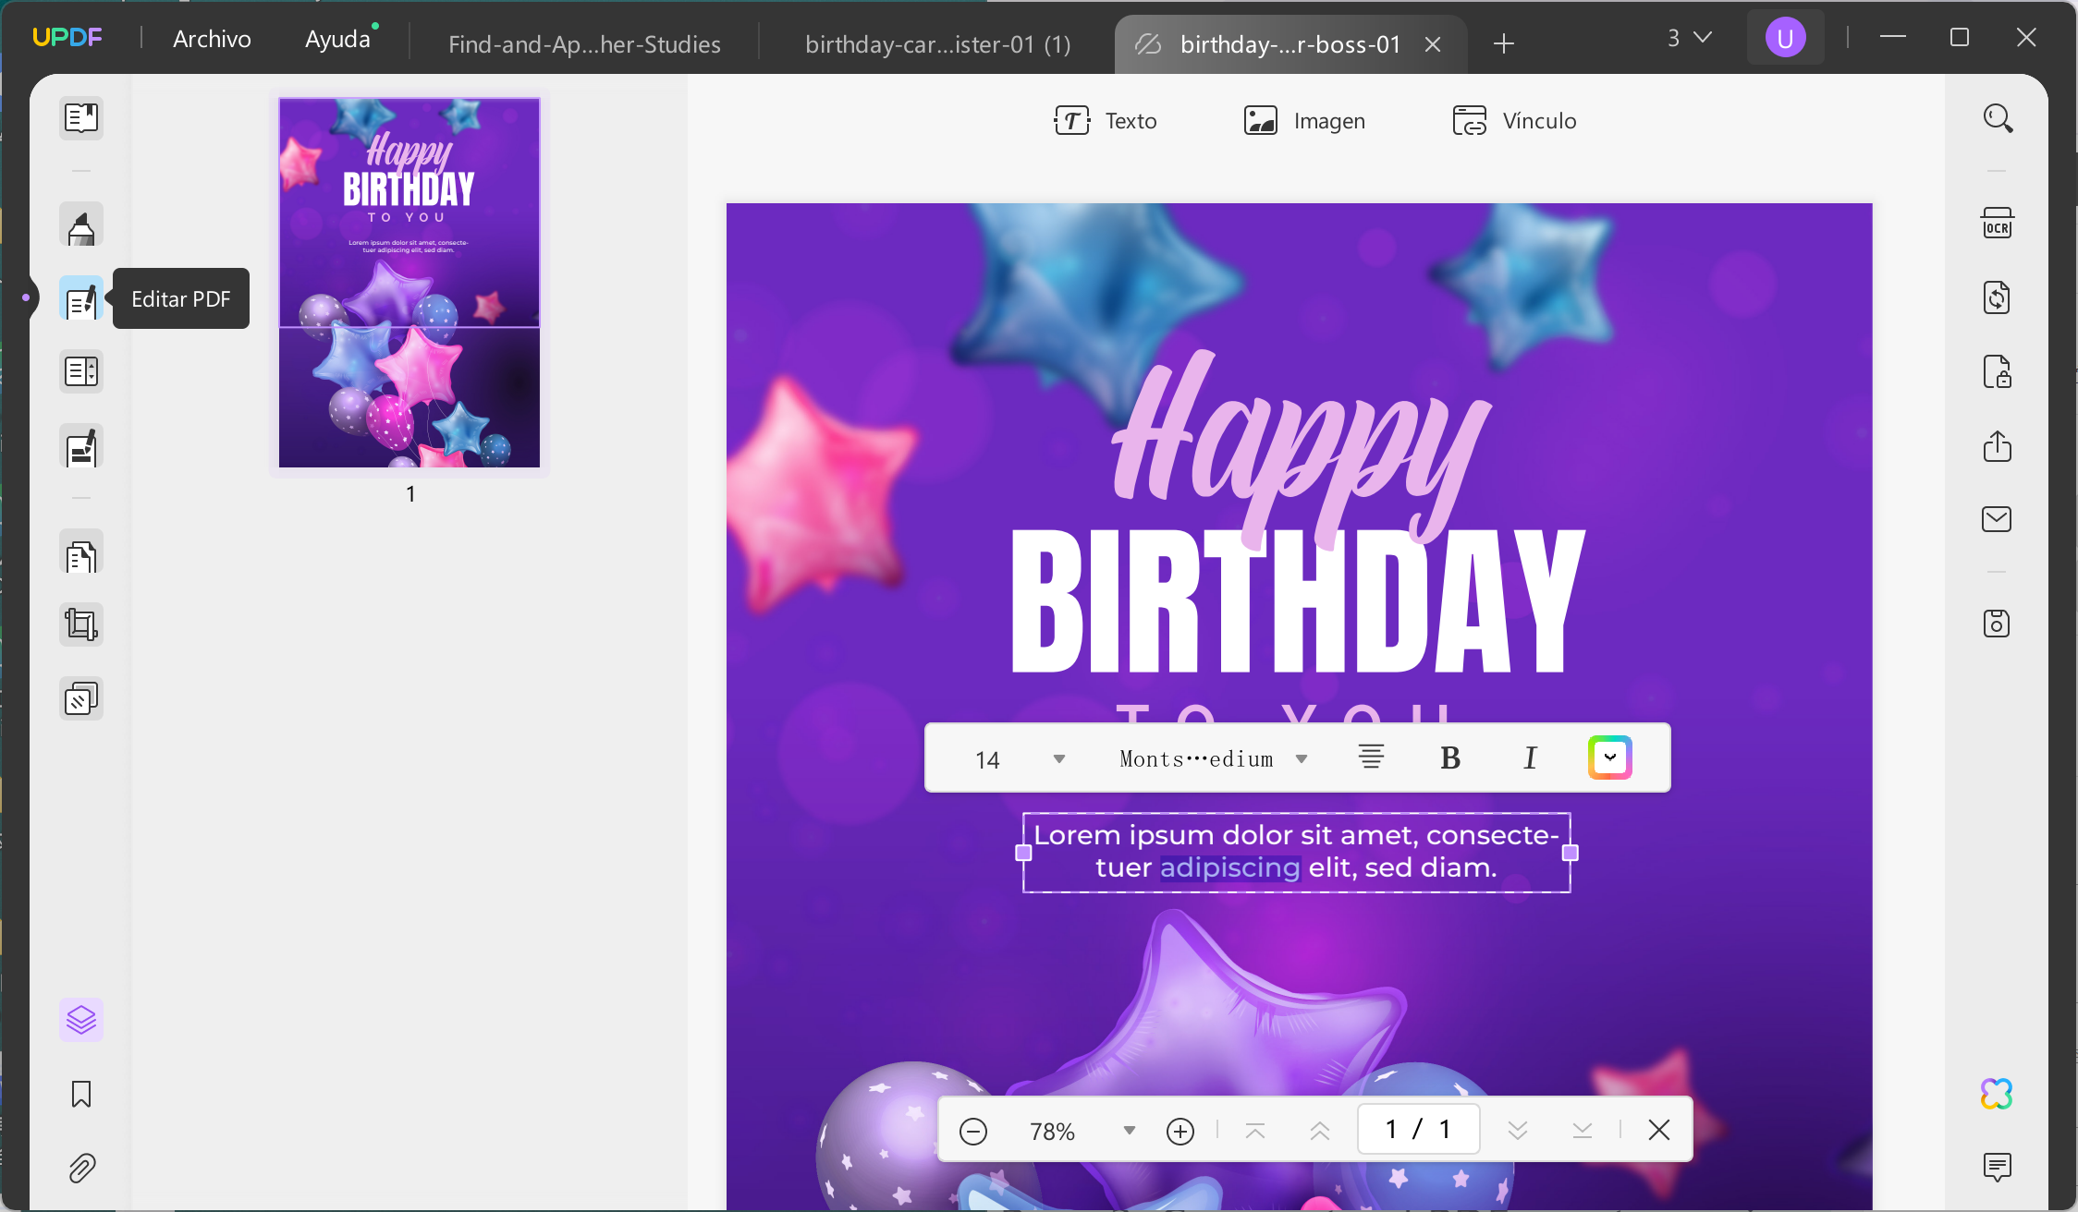This screenshot has width=2078, height=1212.
Task: Open the Protect PDF lock tool
Action: click(1998, 371)
